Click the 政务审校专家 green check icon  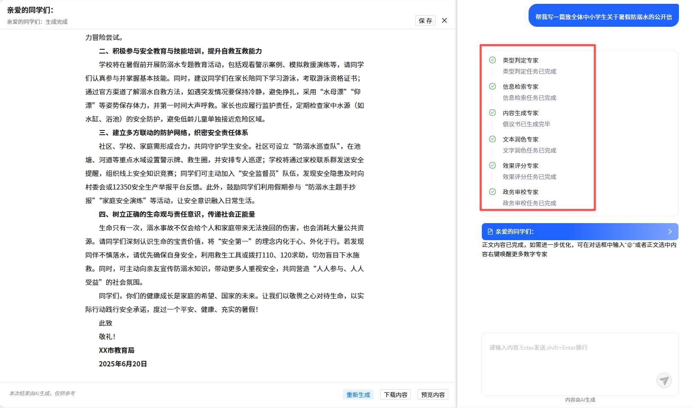(492, 192)
